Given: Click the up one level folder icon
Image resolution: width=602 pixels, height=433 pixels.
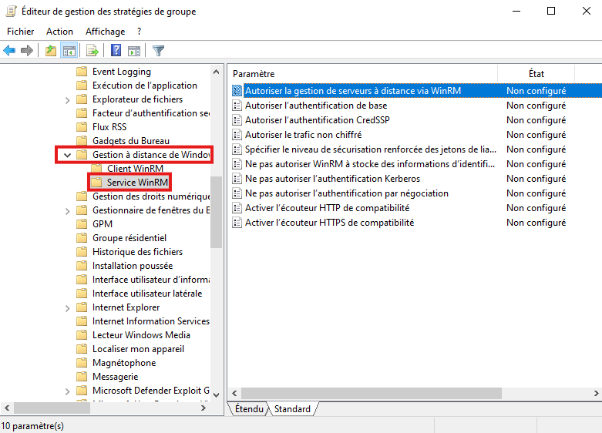Looking at the screenshot, I should [x=50, y=51].
